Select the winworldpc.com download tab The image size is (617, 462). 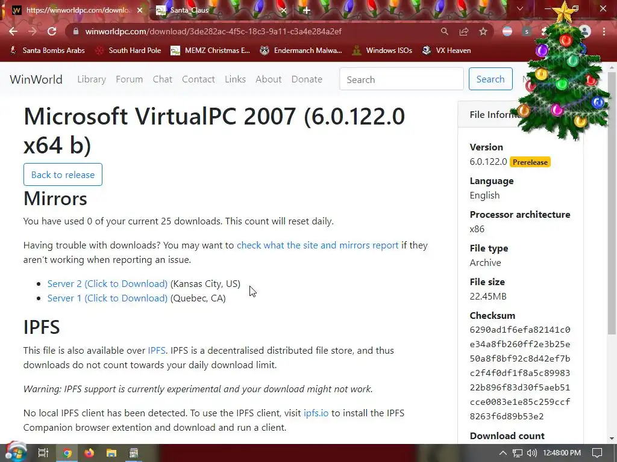tap(77, 10)
